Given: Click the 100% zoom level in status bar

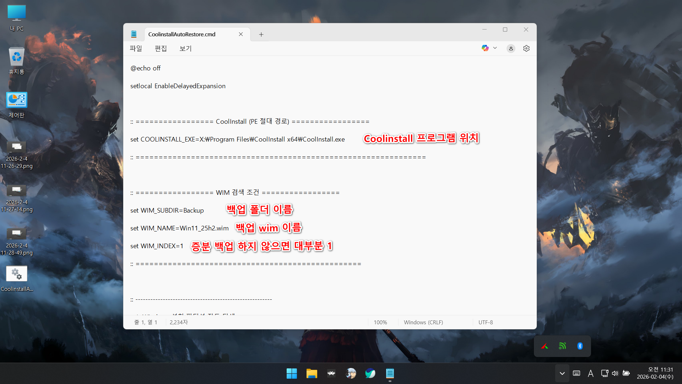Looking at the screenshot, I should pos(380,322).
